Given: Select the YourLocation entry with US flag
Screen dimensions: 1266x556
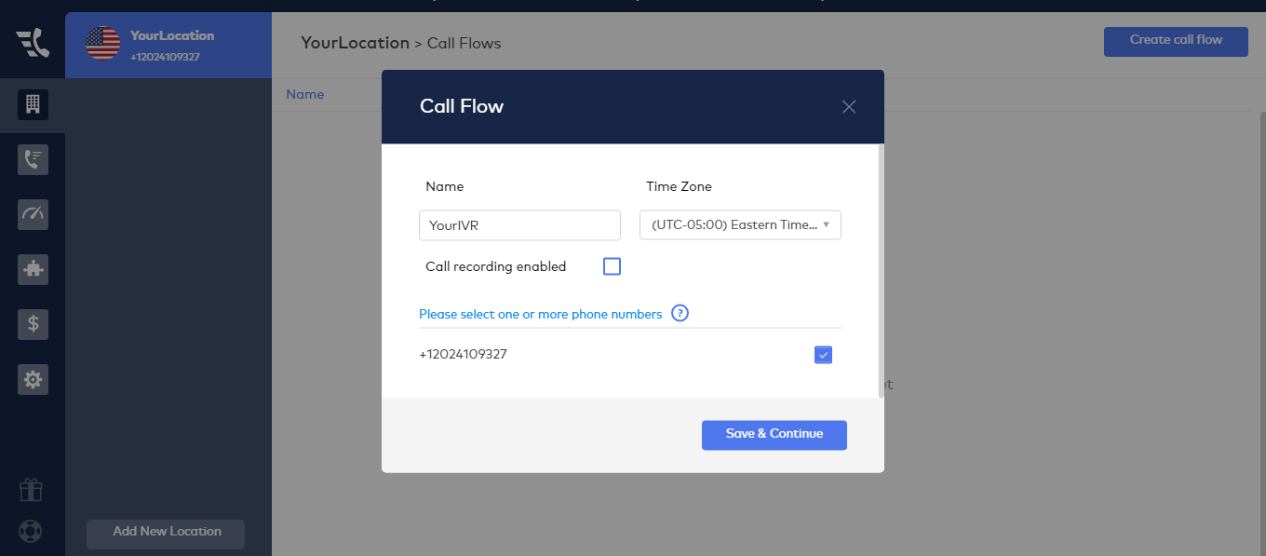Looking at the screenshot, I should (168, 44).
